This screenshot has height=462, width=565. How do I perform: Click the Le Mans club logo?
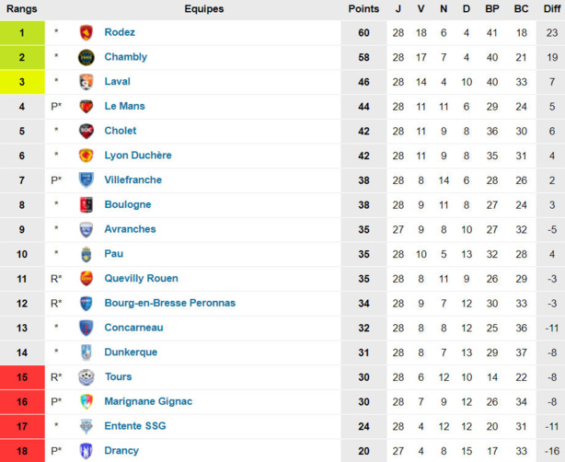pos(86,107)
